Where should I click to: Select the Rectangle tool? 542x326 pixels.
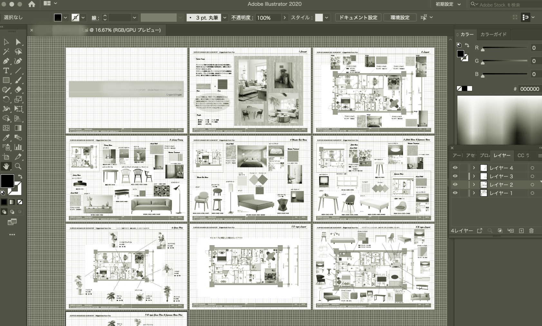6,80
